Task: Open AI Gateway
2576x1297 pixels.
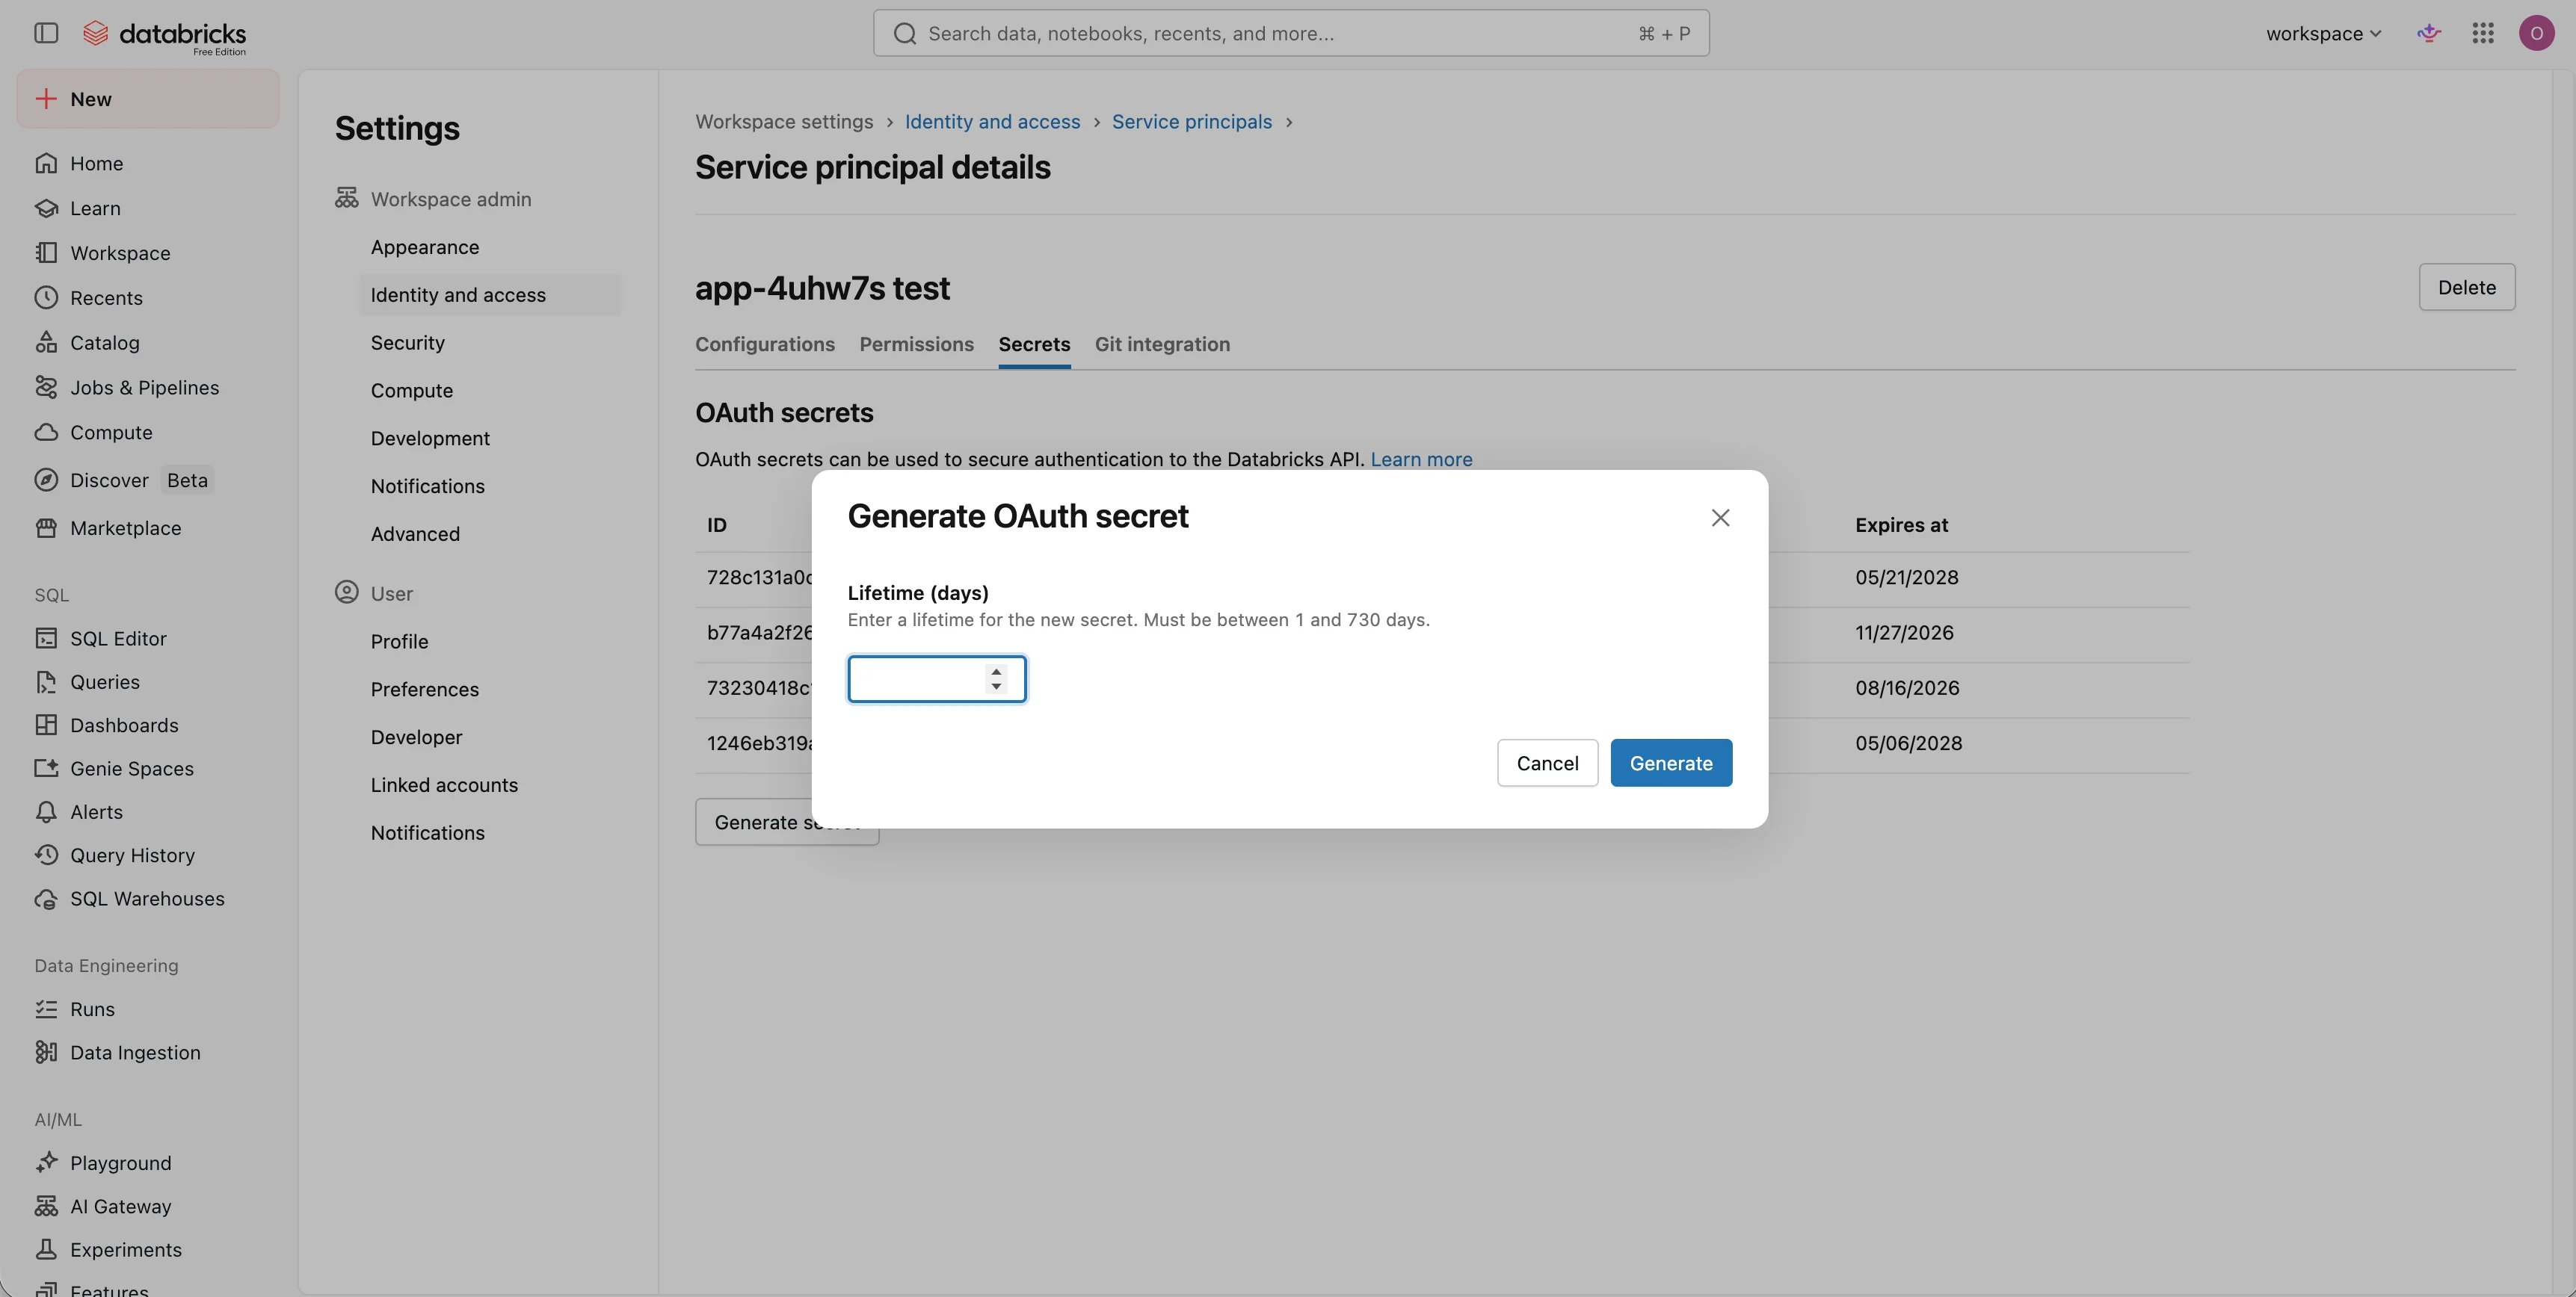Action: [148, 1206]
